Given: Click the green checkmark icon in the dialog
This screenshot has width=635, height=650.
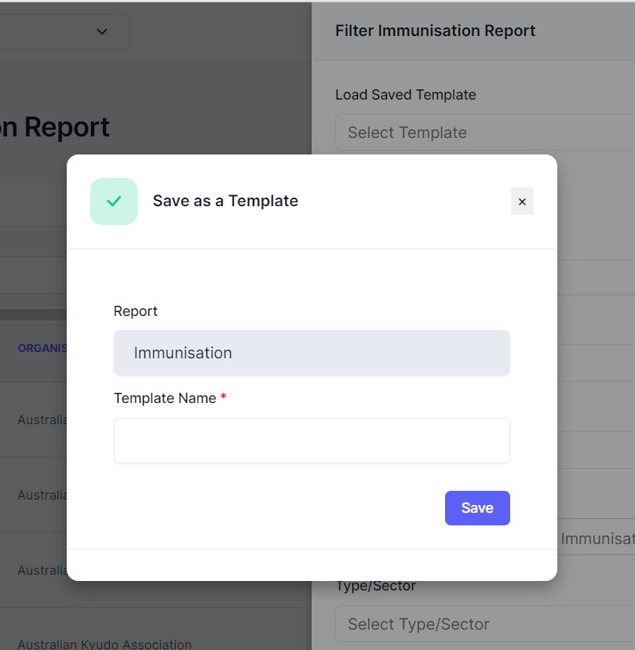Looking at the screenshot, I should point(113,202).
